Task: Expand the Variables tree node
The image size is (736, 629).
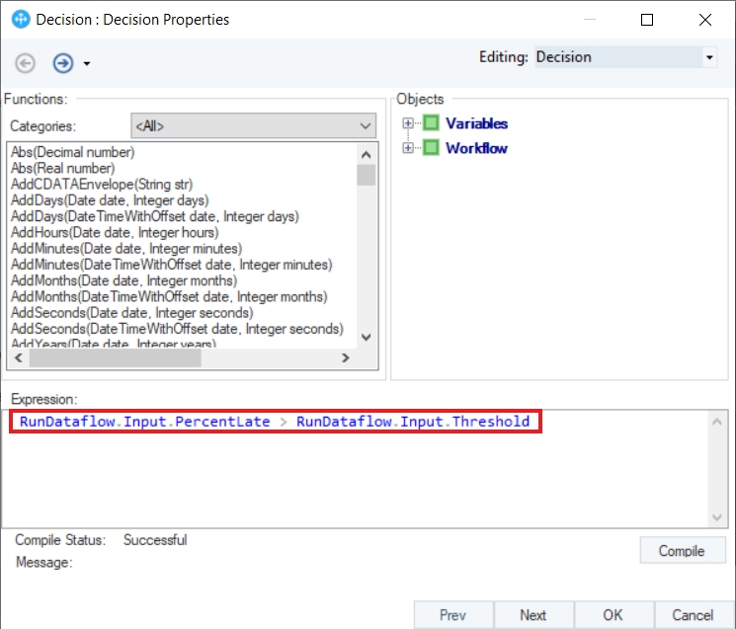Action: (408, 122)
